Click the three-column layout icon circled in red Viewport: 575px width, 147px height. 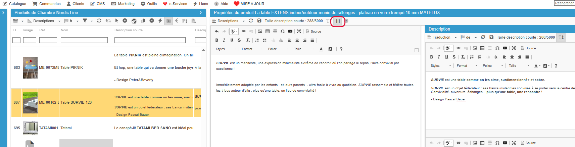[338, 21]
